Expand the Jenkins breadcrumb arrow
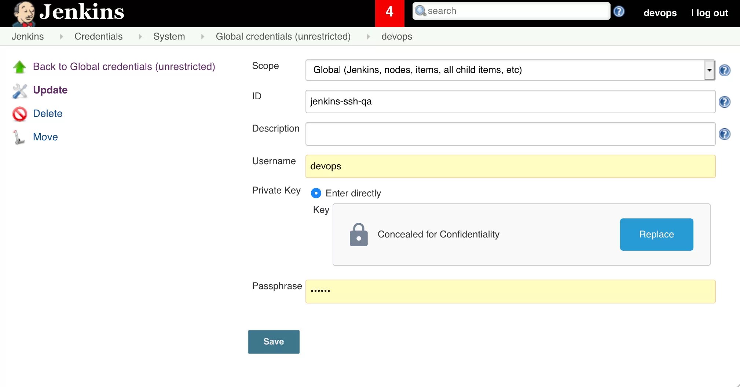This screenshot has width=740, height=387. (x=61, y=37)
